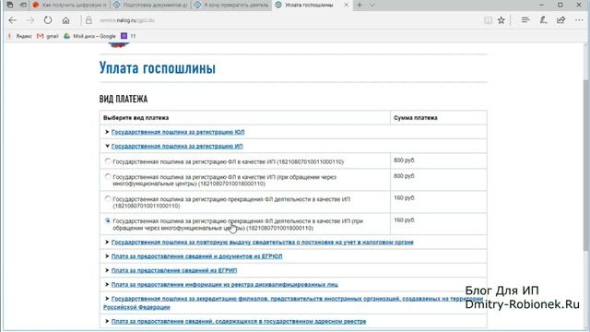This screenshot has width=590, height=332.
Task: Open link Плата за представление сведений из ЕГРИП
Action: (x=174, y=270)
